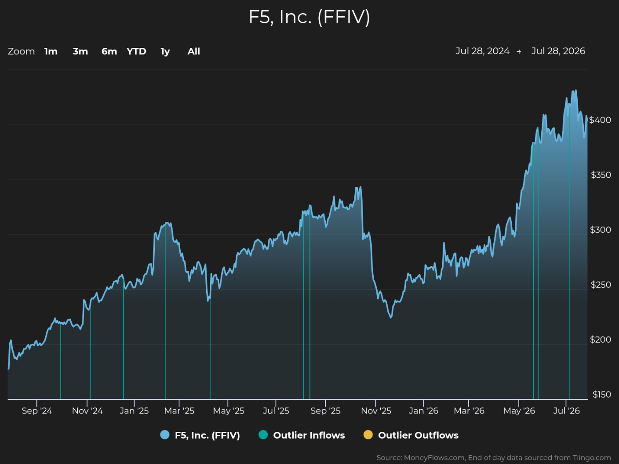Click the Zoom label text
The image size is (619, 464).
pyautogui.click(x=21, y=51)
